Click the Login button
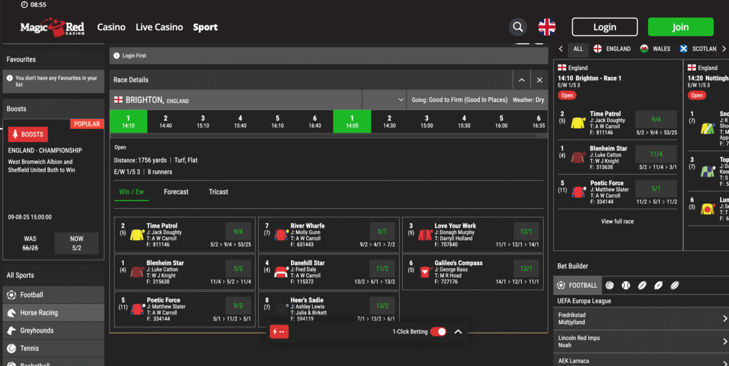Image resolution: width=729 pixels, height=366 pixels. [x=604, y=27]
